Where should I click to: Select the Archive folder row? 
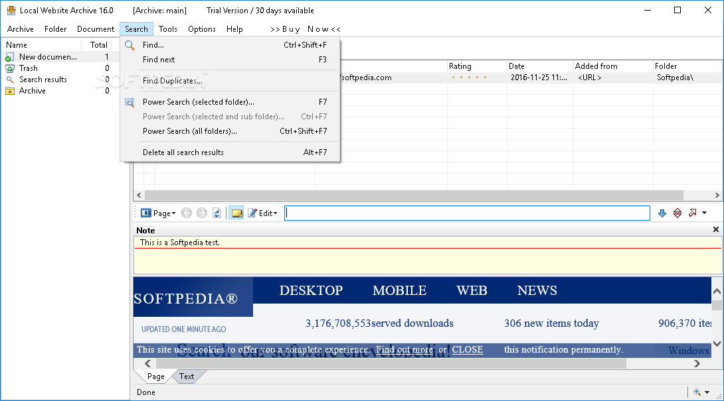click(58, 91)
